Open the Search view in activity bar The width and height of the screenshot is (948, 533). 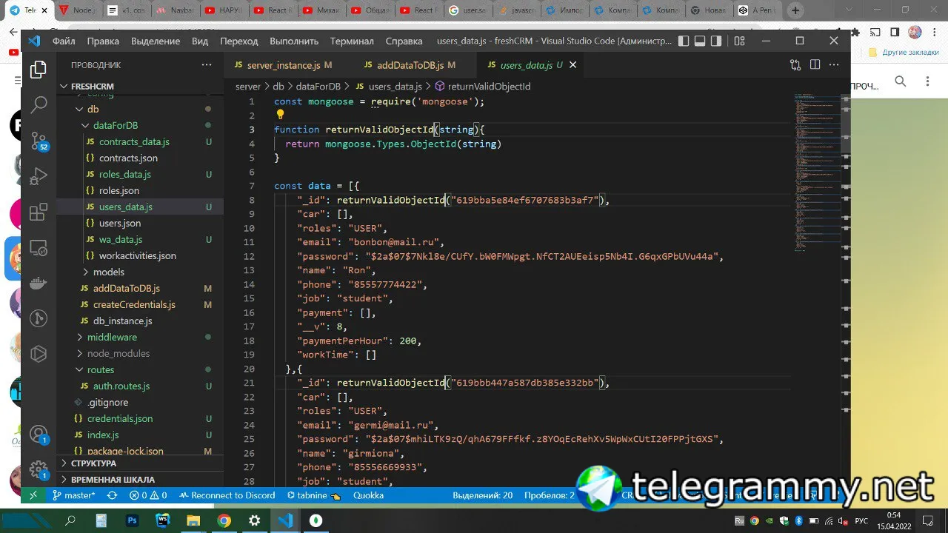click(39, 104)
